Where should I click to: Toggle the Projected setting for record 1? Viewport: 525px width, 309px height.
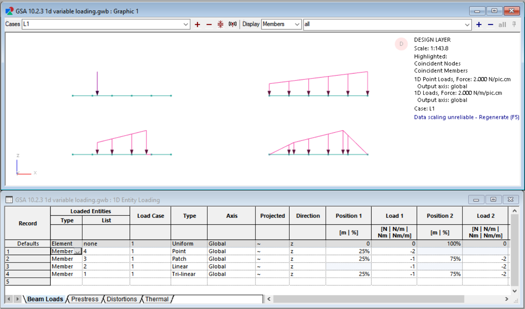click(x=272, y=251)
